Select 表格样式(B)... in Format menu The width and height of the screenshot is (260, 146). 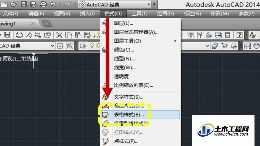[x=140, y=115]
